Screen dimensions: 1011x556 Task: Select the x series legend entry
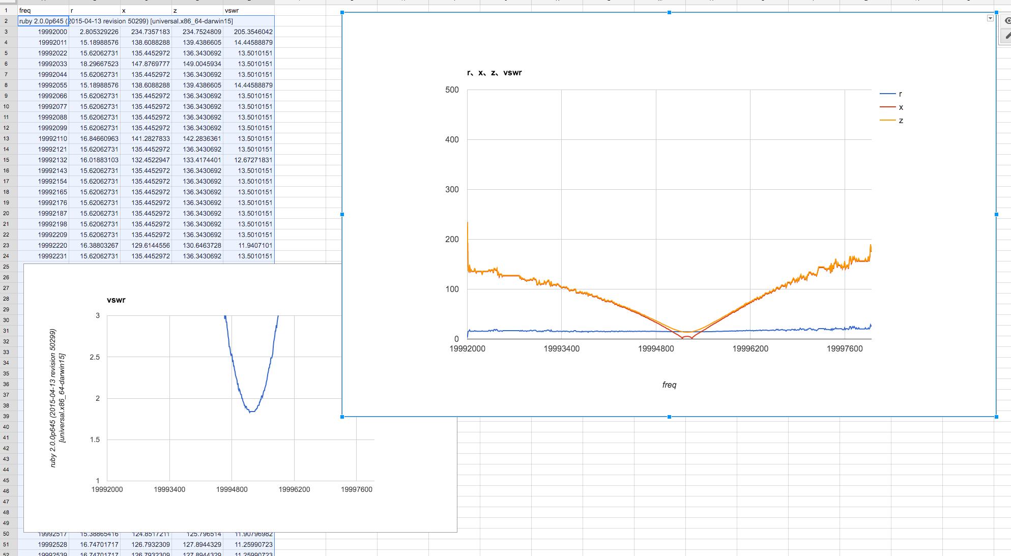(x=901, y=107)
